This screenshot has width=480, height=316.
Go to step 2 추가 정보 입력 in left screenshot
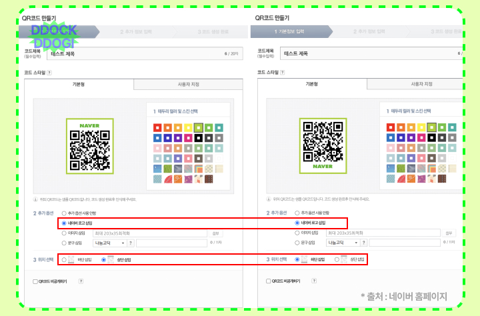[136, 32]
